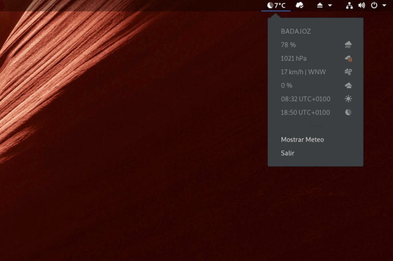The image size is (393, 261).
Task: Click the pressure cloud warning icon
Action: (348, 58)
